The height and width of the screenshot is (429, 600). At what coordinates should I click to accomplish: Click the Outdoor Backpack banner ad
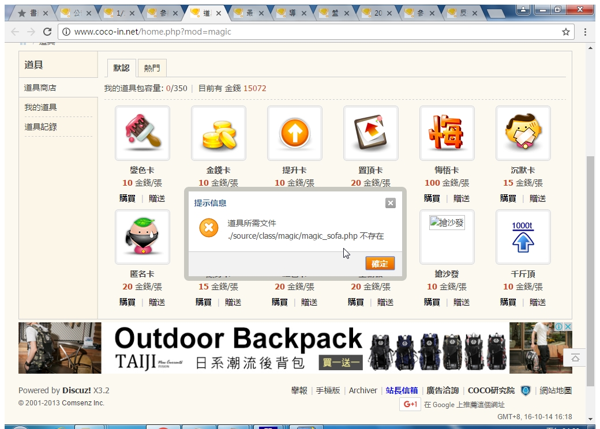(x=295, y=348)
